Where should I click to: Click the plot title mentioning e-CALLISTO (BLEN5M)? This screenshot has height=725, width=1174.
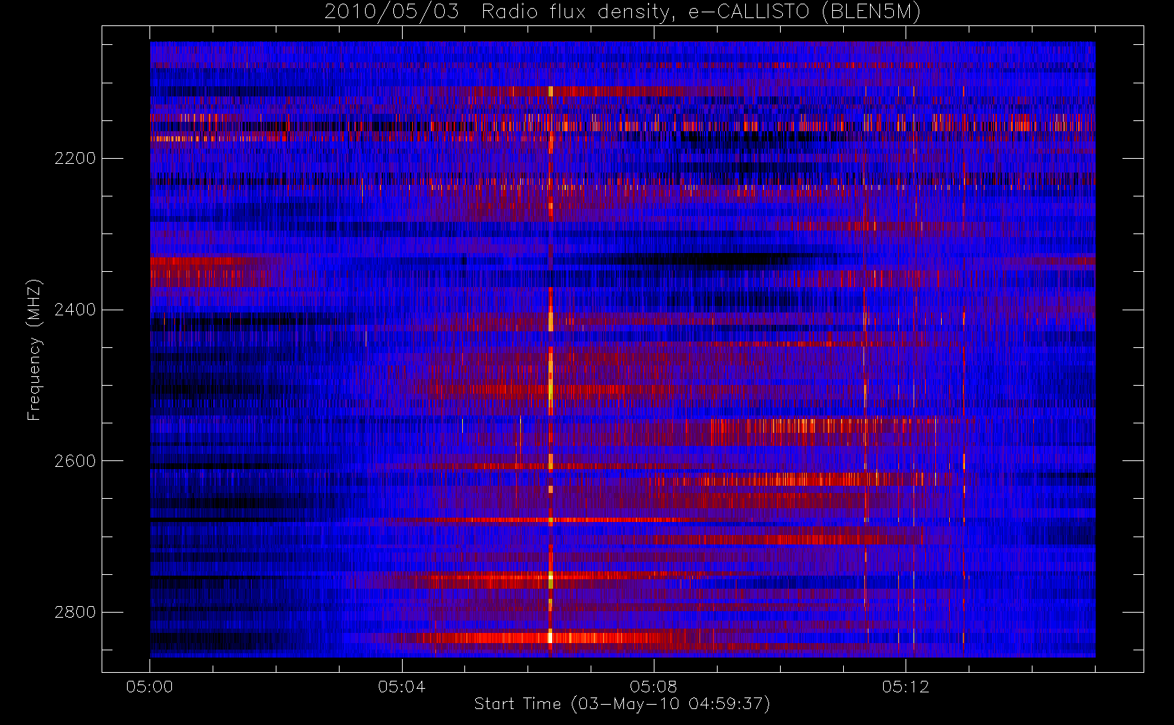tap(623, 12)
